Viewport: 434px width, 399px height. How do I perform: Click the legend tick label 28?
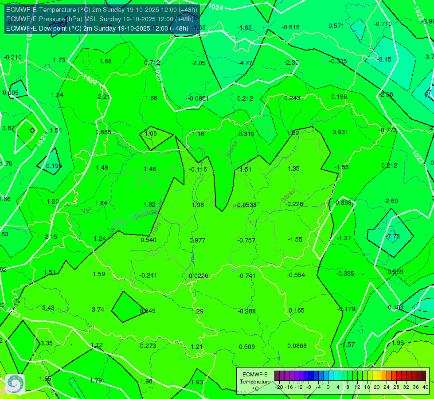[x=396, y=387]
